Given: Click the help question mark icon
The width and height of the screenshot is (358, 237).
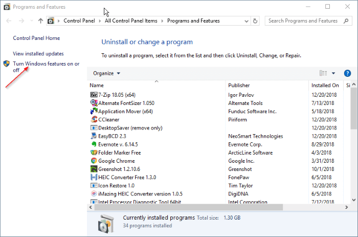Looking at the screenshot, I should click(x=347, y=73).
